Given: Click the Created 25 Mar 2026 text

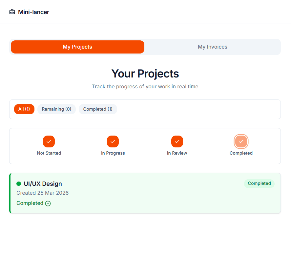Looking at the screenshot, I should click(42, 193).
